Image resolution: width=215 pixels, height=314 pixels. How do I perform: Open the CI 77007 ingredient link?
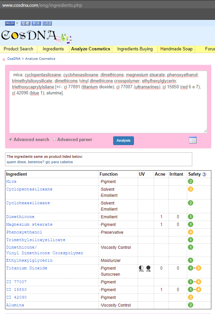16,282
